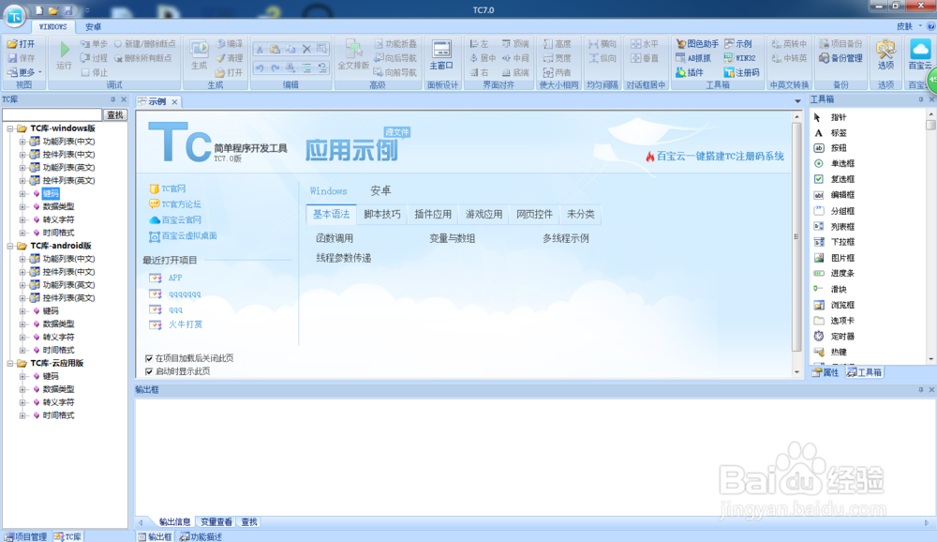Open the 更多 dropdown in 视图 group
Image resolution: width=937 pixels, height=542 pixels.
(24, 72)
